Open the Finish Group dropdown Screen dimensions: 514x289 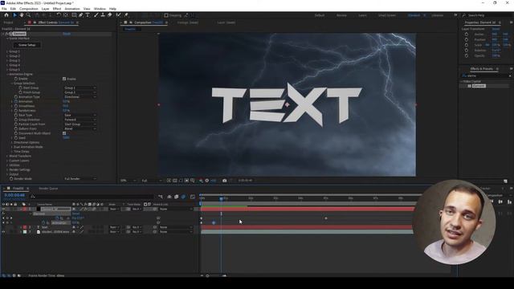pos(80,92)
